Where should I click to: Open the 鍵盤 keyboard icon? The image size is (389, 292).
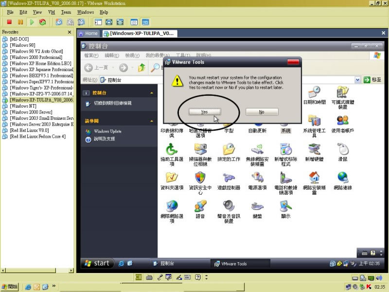[257, 209]
